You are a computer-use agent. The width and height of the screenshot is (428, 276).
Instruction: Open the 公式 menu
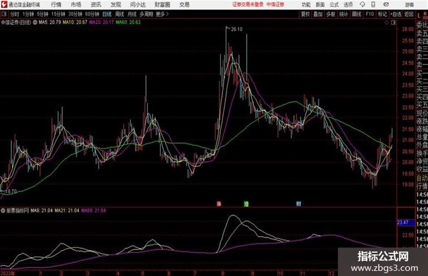[x=334, y=5]
